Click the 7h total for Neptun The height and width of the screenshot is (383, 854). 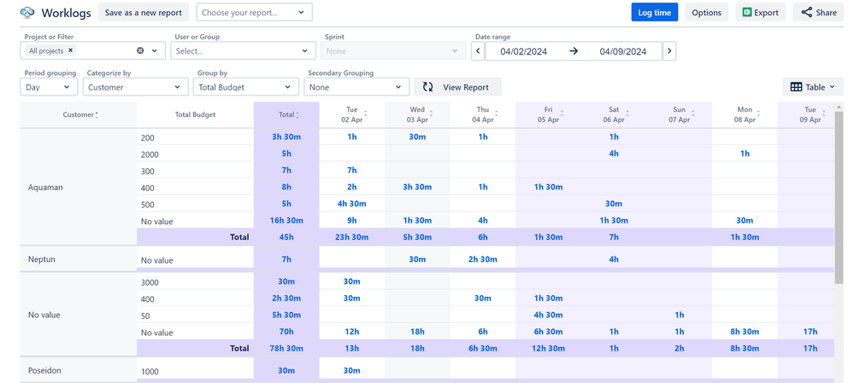point(286,259)
